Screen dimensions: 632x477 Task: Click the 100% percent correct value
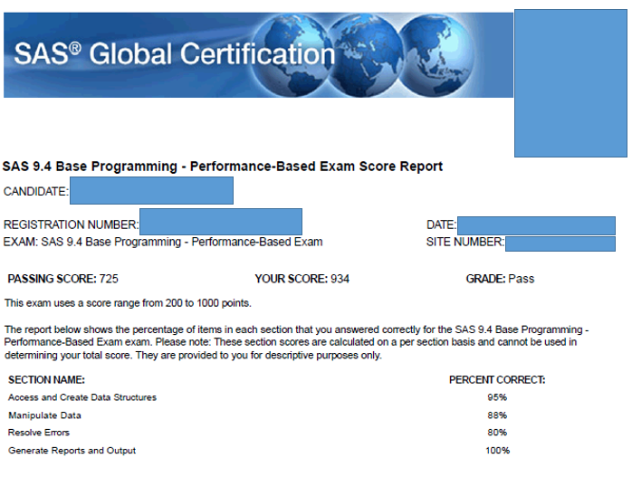(x=497, y=451)
